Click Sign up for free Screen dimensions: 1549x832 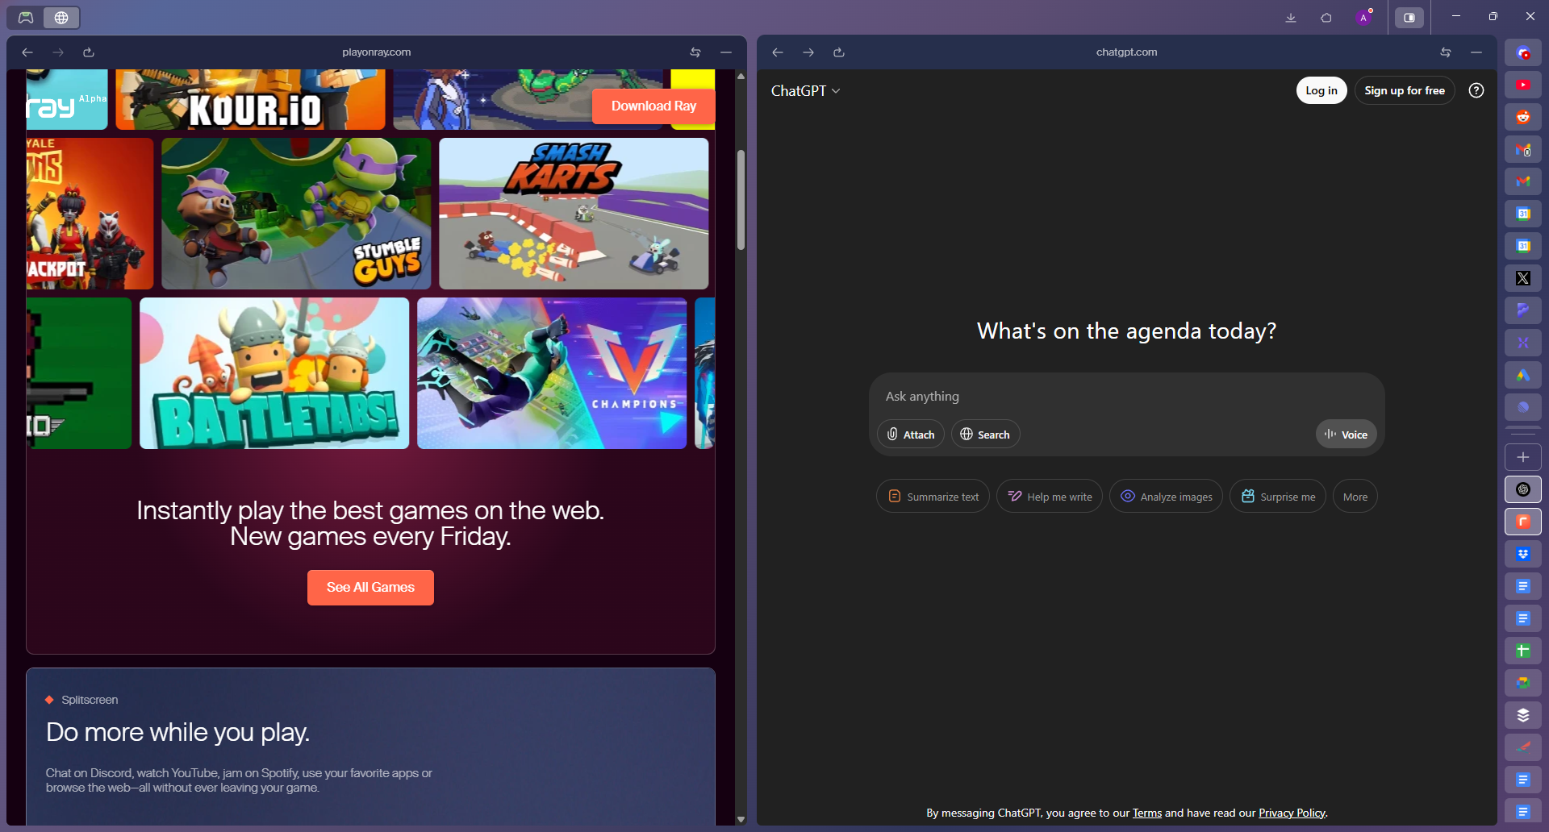[x=1405, y=90]
